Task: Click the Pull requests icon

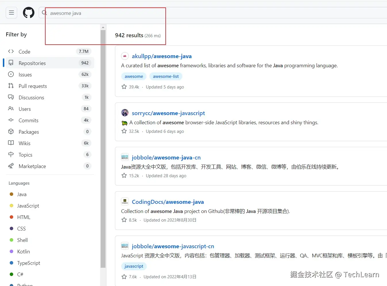Action: point(11,86)
